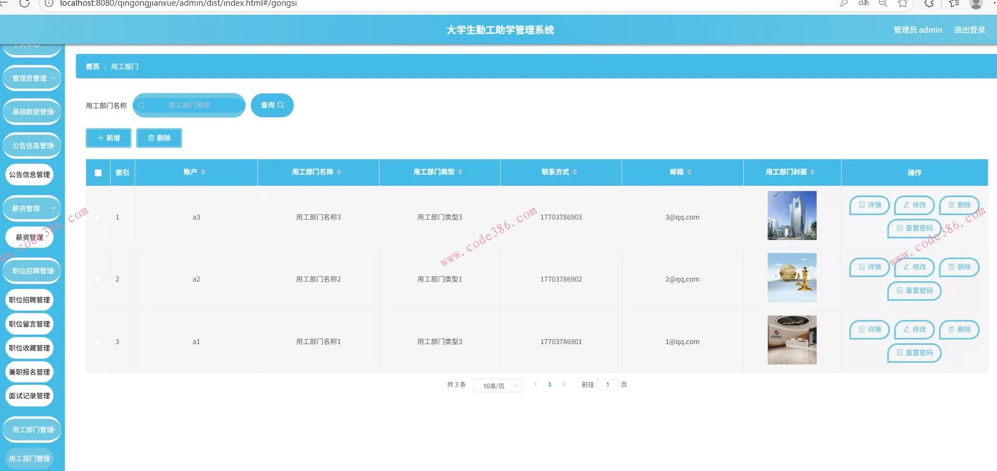
Task: Open the 兼职报名管理 menu item
Action: pyautogui.click(x=30, y=372)
